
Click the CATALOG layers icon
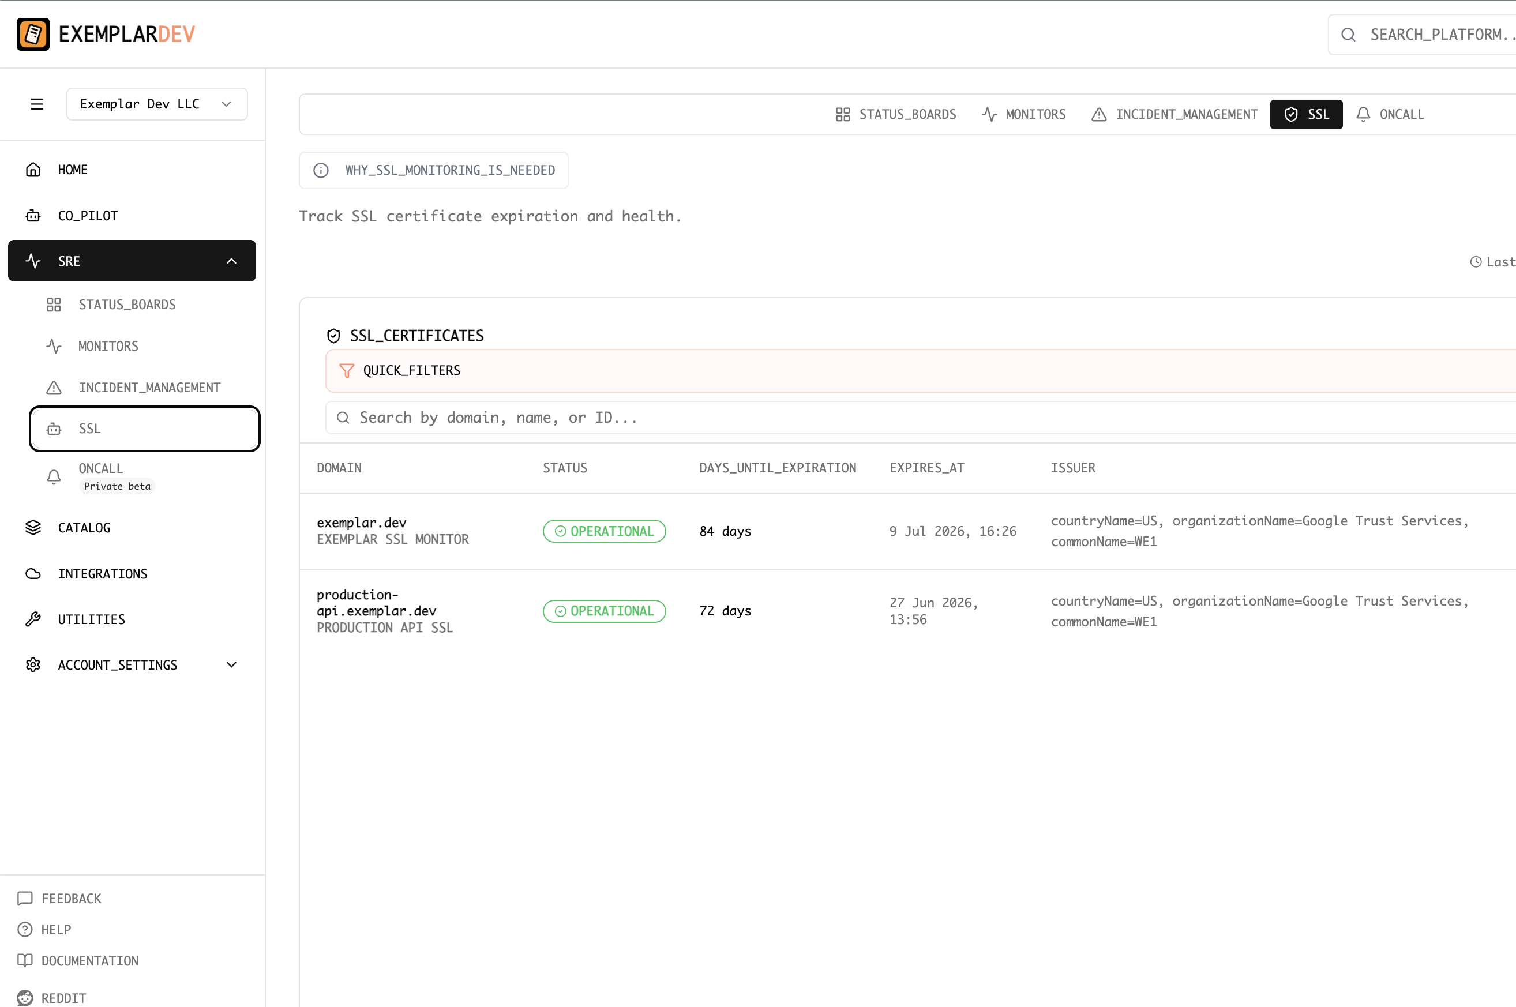point(33,527)
